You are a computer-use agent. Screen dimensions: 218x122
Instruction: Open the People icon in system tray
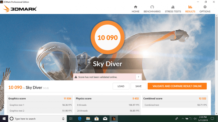[x=176, y=119]
